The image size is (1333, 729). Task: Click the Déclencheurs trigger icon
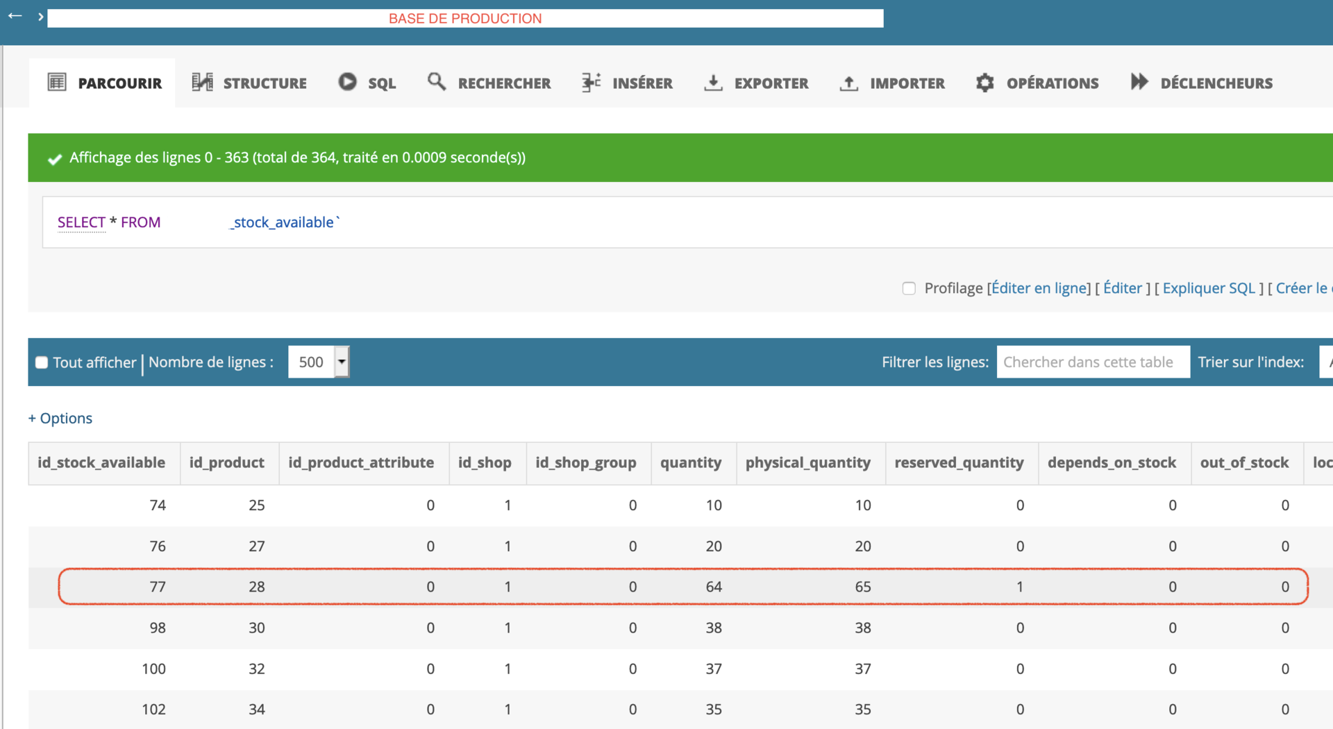tap(1139, 82)
